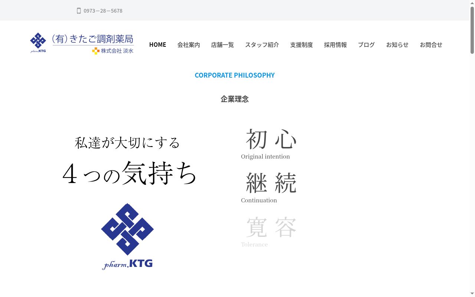This screenshot has height=297, width=475.
Task: Click the Continuation caption
Action: [x=259, y=200]
